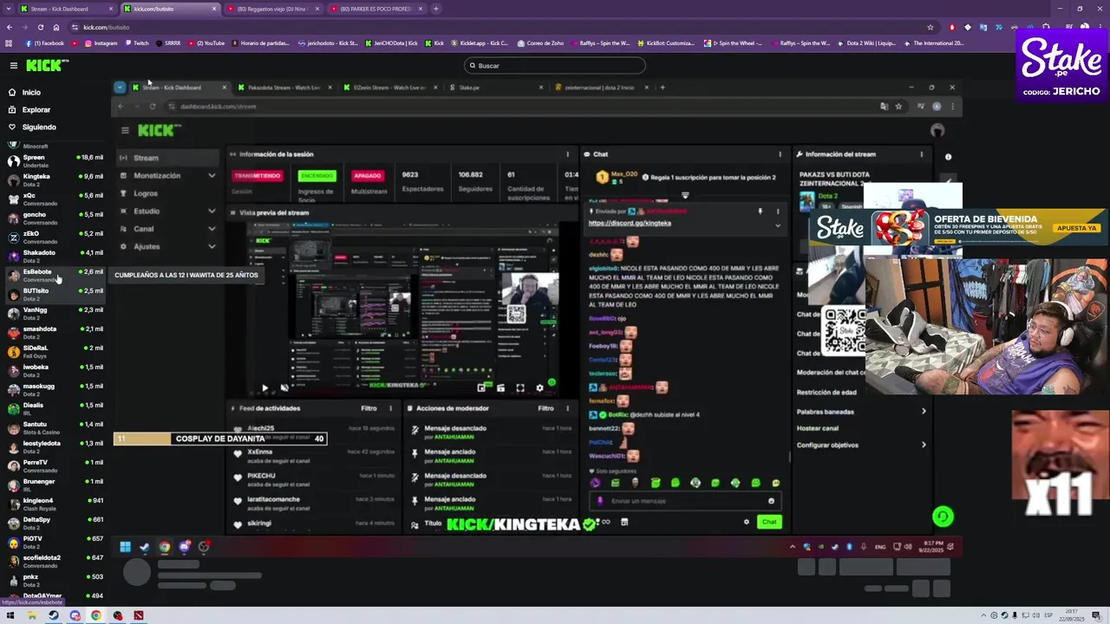
Task: Bookmark this page with the star icon
Action: [930, 27]
